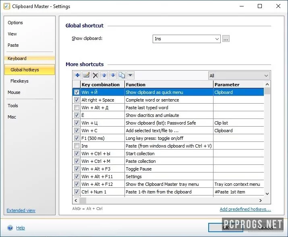Uncheck the Win + Ctrl + M checkbox
288x237 pixels.
[77, 161]
